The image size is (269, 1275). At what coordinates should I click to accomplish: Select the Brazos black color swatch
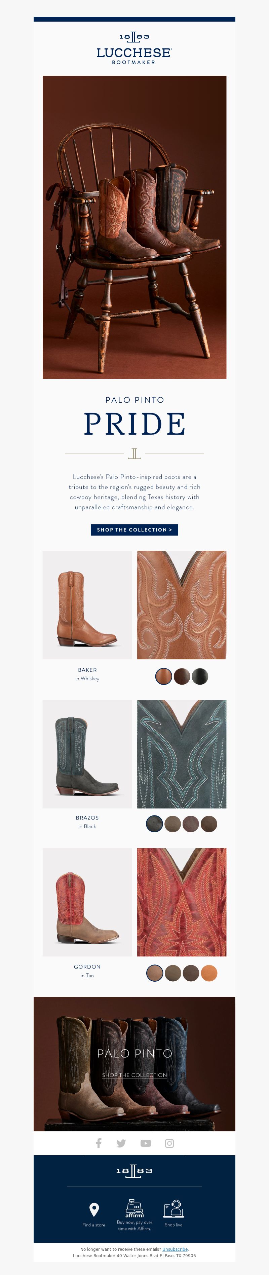(155, 824)
